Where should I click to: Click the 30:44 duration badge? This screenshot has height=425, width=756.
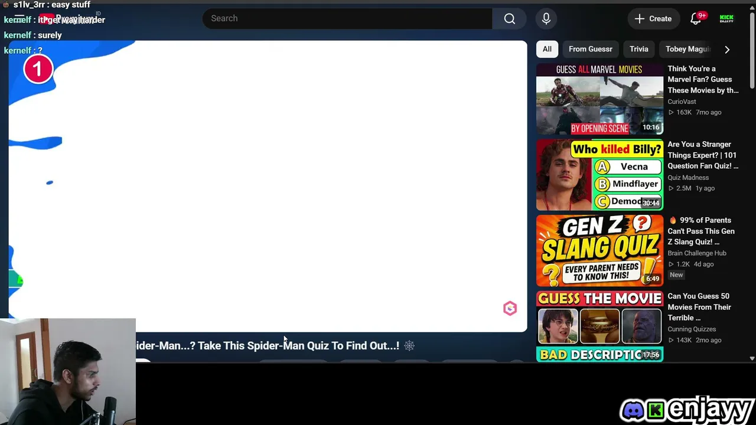(x=651, y=203)
